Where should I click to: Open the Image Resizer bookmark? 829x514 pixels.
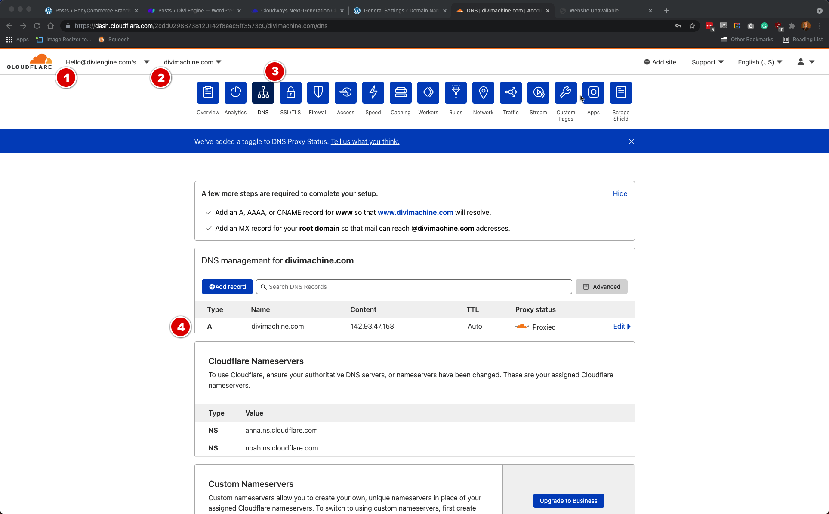point(64,39)
